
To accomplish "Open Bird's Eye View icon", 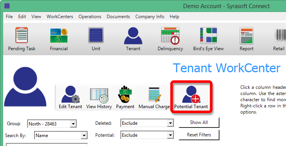I will (x=209, y=35).
